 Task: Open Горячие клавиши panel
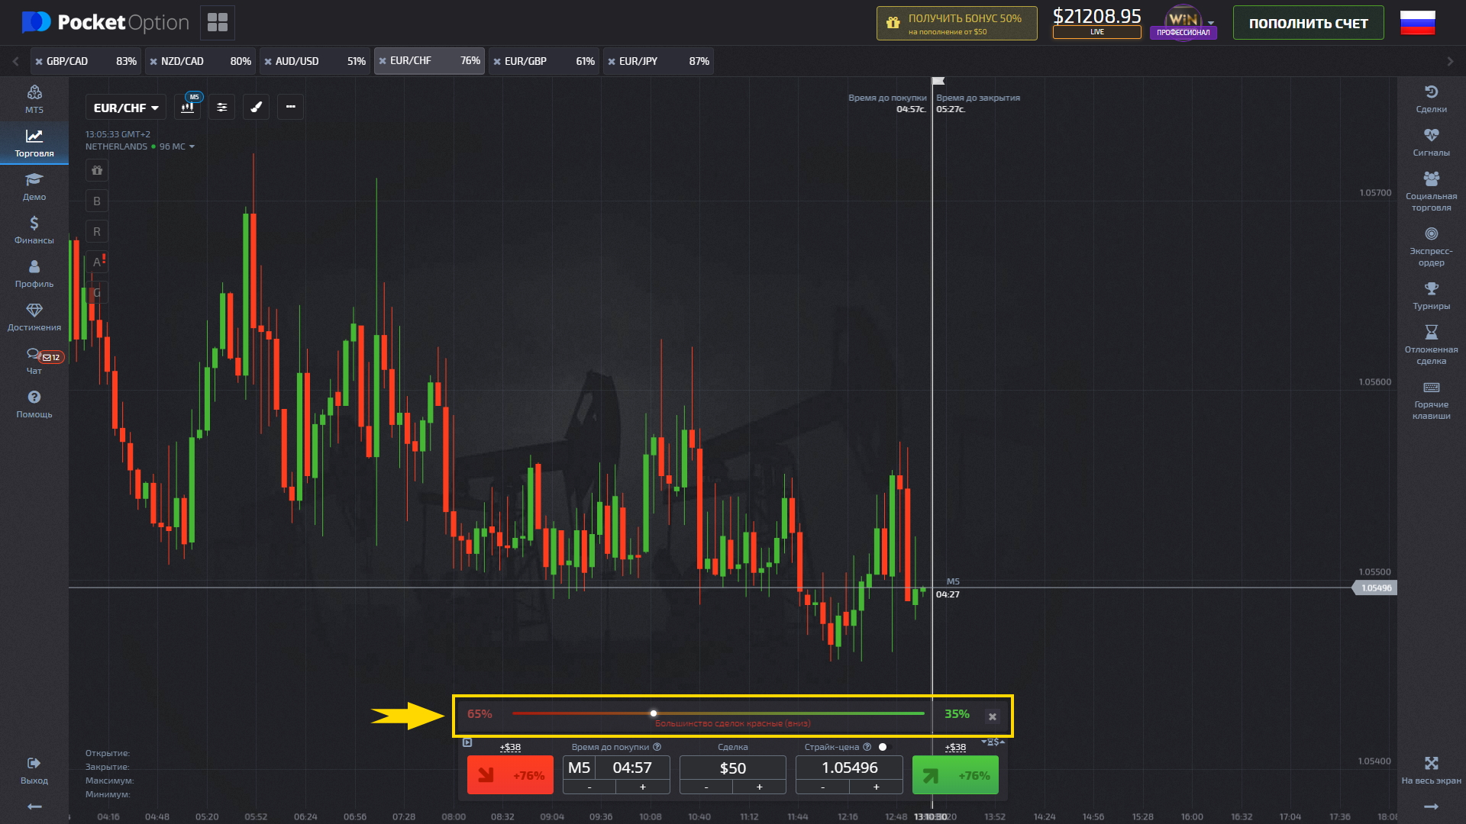tap(1432, 398)
